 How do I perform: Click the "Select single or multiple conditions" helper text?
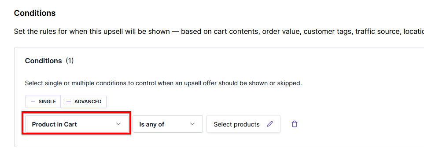click(163, 83)
